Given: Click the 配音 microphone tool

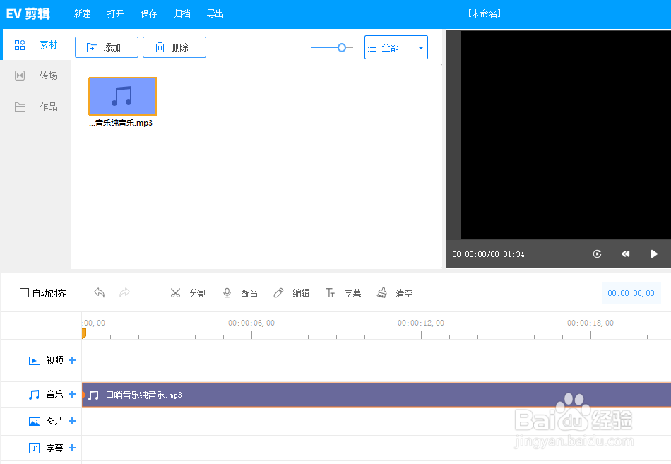Looking at the screenshot, I should 240,293.
